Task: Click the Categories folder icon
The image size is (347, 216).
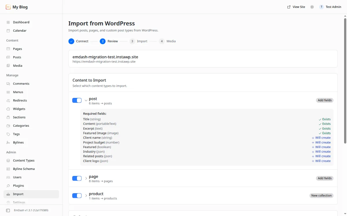Action: tap(8, 126)
